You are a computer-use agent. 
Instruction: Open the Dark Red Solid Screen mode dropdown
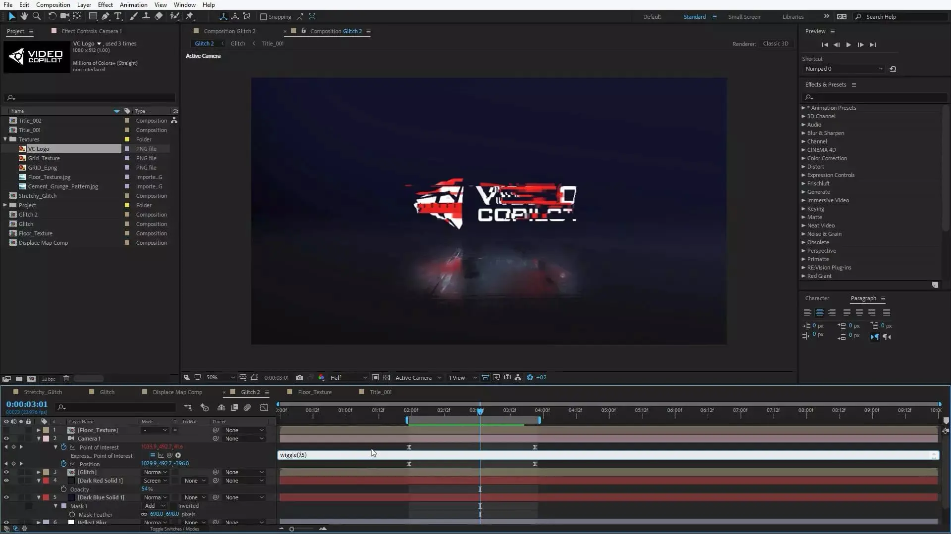[155, 481]
